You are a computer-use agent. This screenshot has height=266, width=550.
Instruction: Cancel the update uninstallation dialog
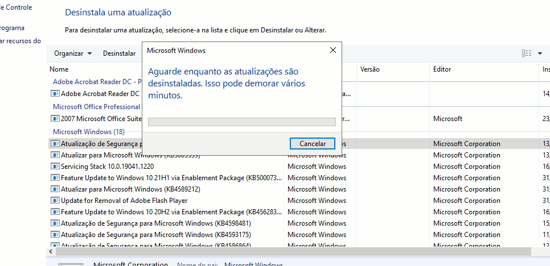pyautogui.click(x=312, y=143)
